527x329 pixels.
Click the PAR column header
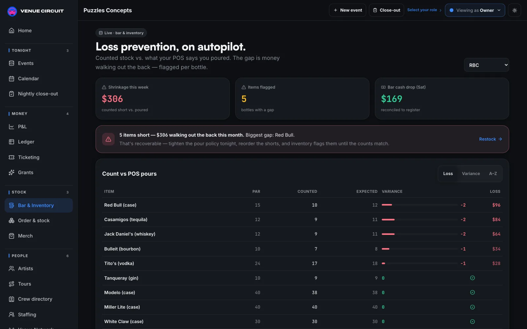(x=256, y=191)
